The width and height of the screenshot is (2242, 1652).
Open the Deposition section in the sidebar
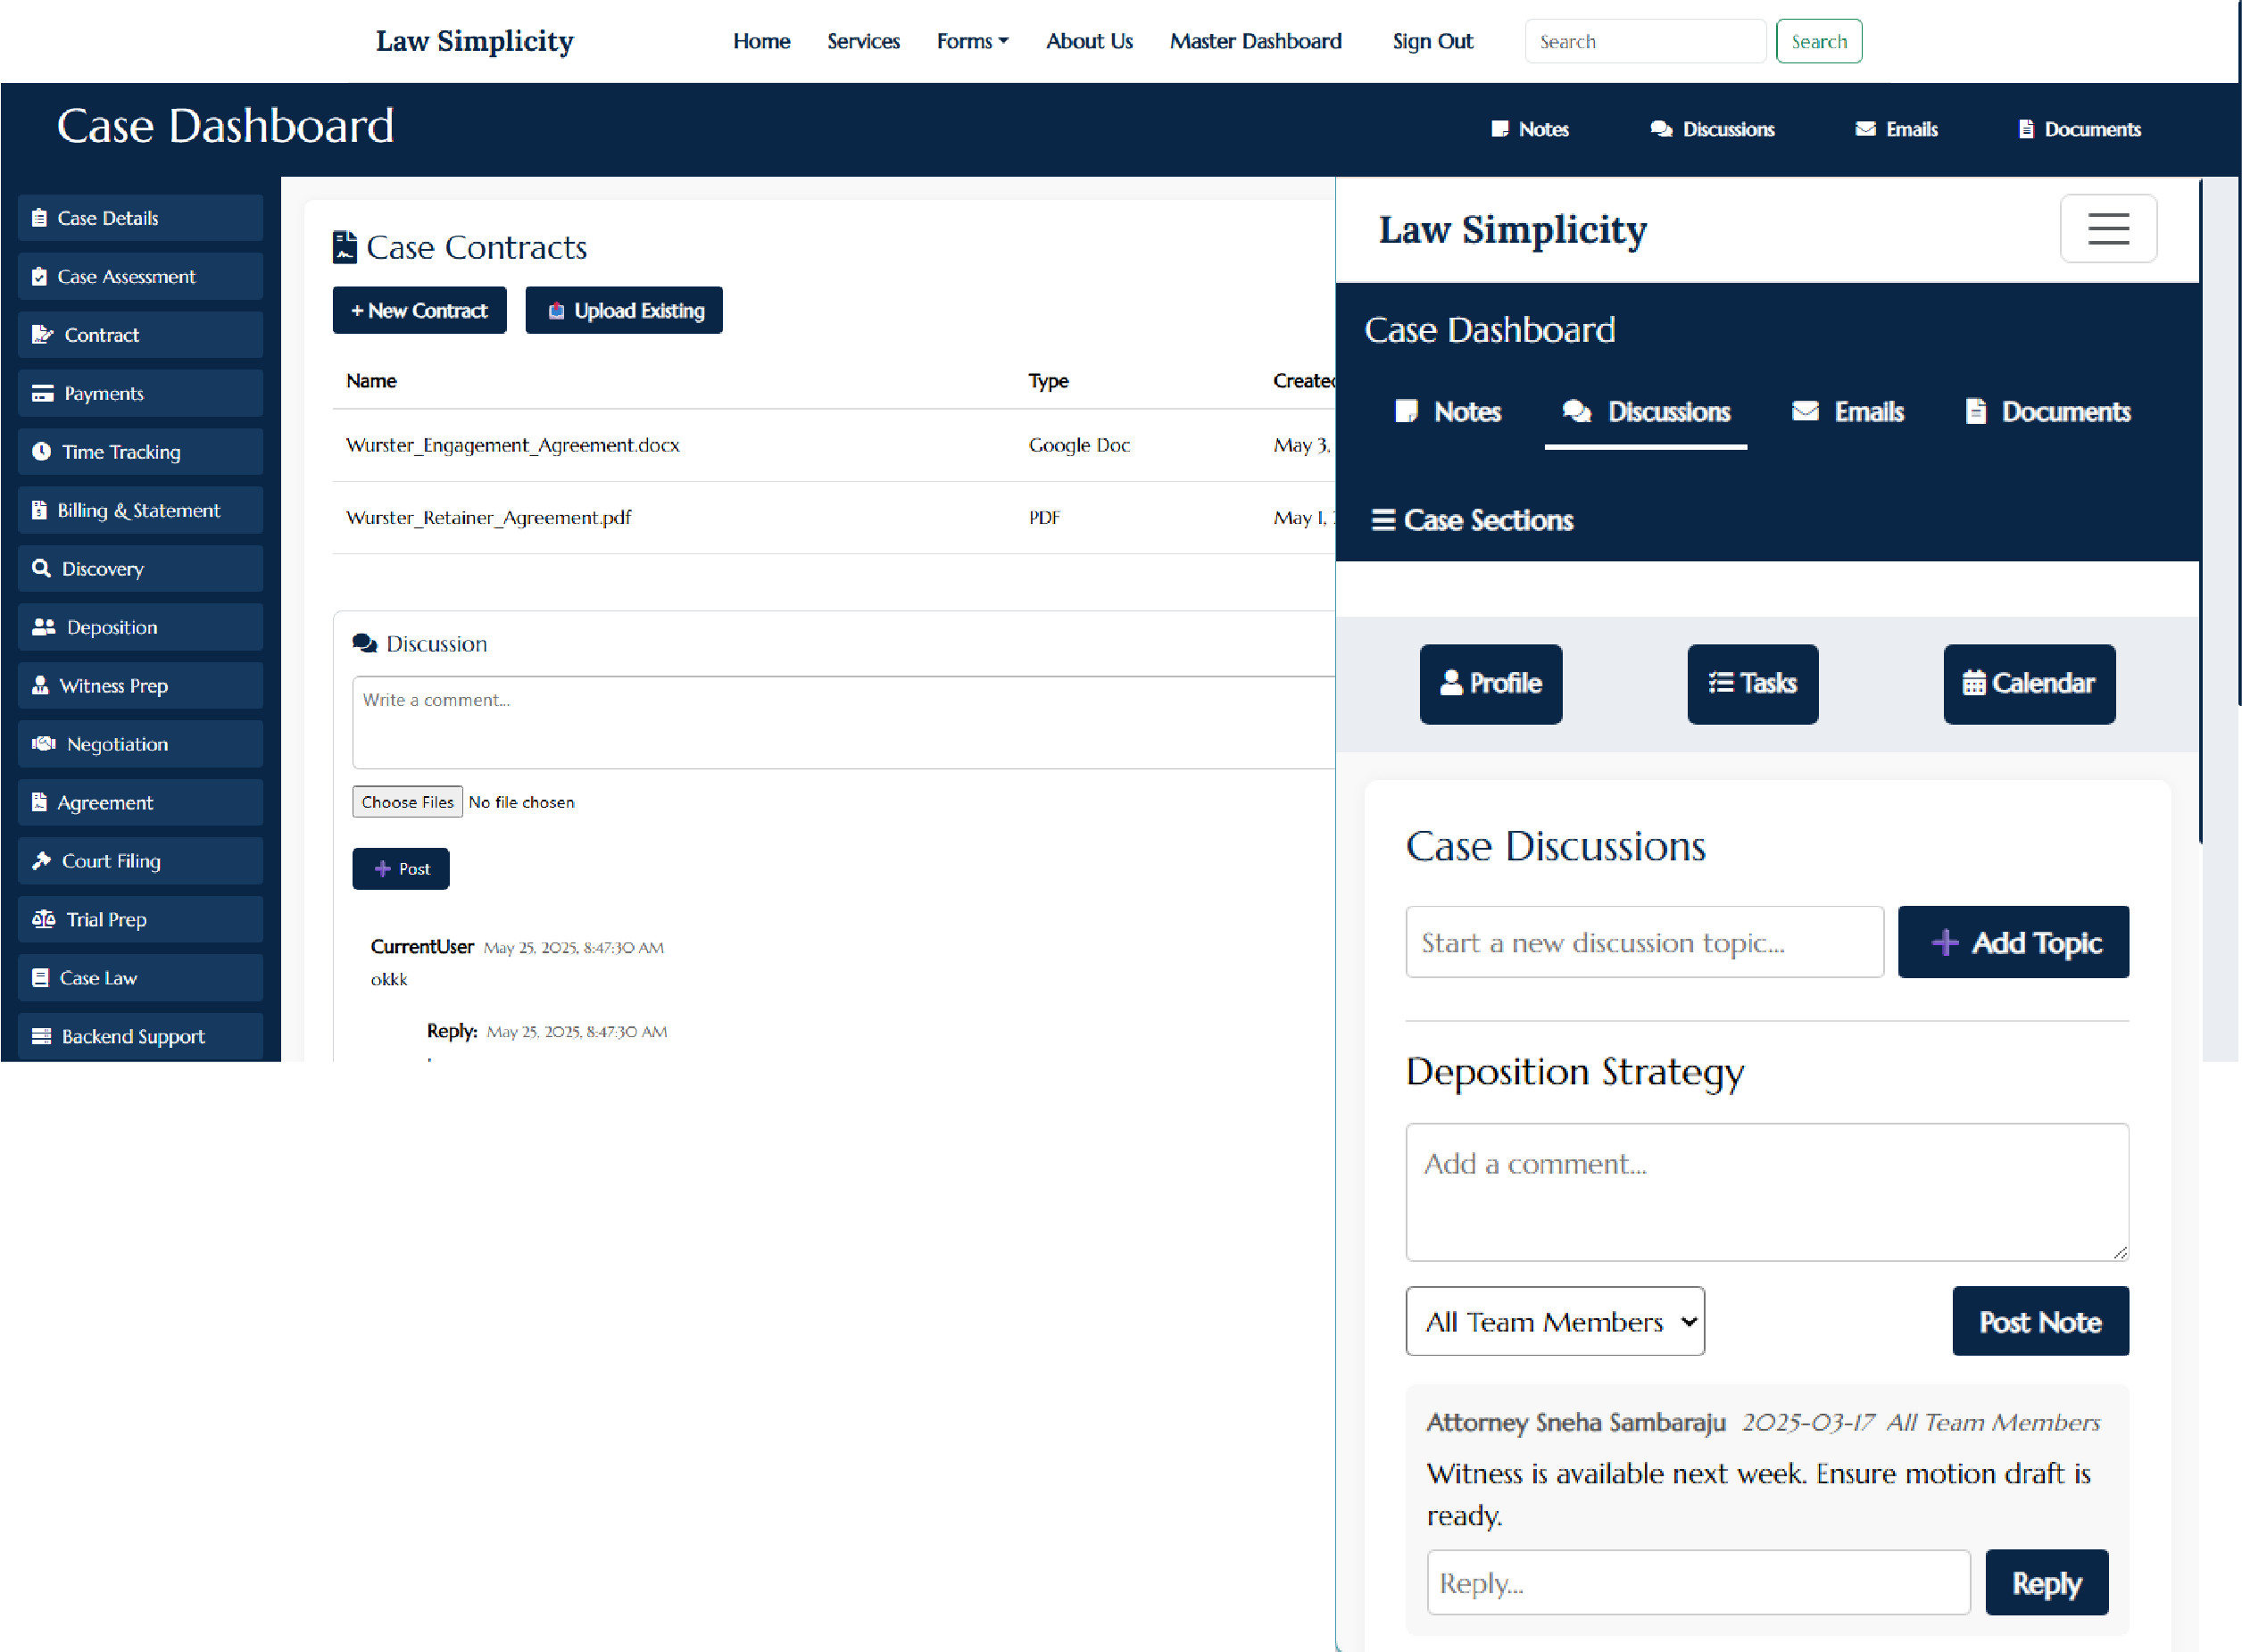point(140,627)
